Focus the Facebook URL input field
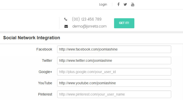183x100 pixels. 114,49
